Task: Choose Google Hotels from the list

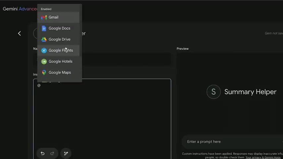Action: point(58,61)
